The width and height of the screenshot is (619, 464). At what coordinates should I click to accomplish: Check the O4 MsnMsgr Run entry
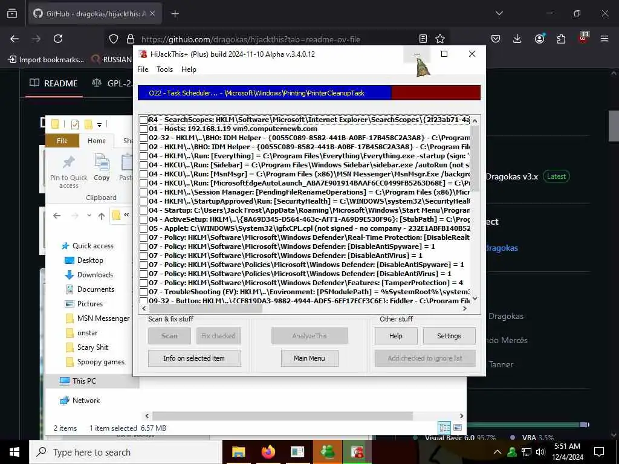click(143, 174)
